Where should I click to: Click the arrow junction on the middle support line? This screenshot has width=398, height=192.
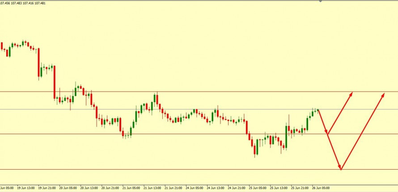(x=328, y=134)
